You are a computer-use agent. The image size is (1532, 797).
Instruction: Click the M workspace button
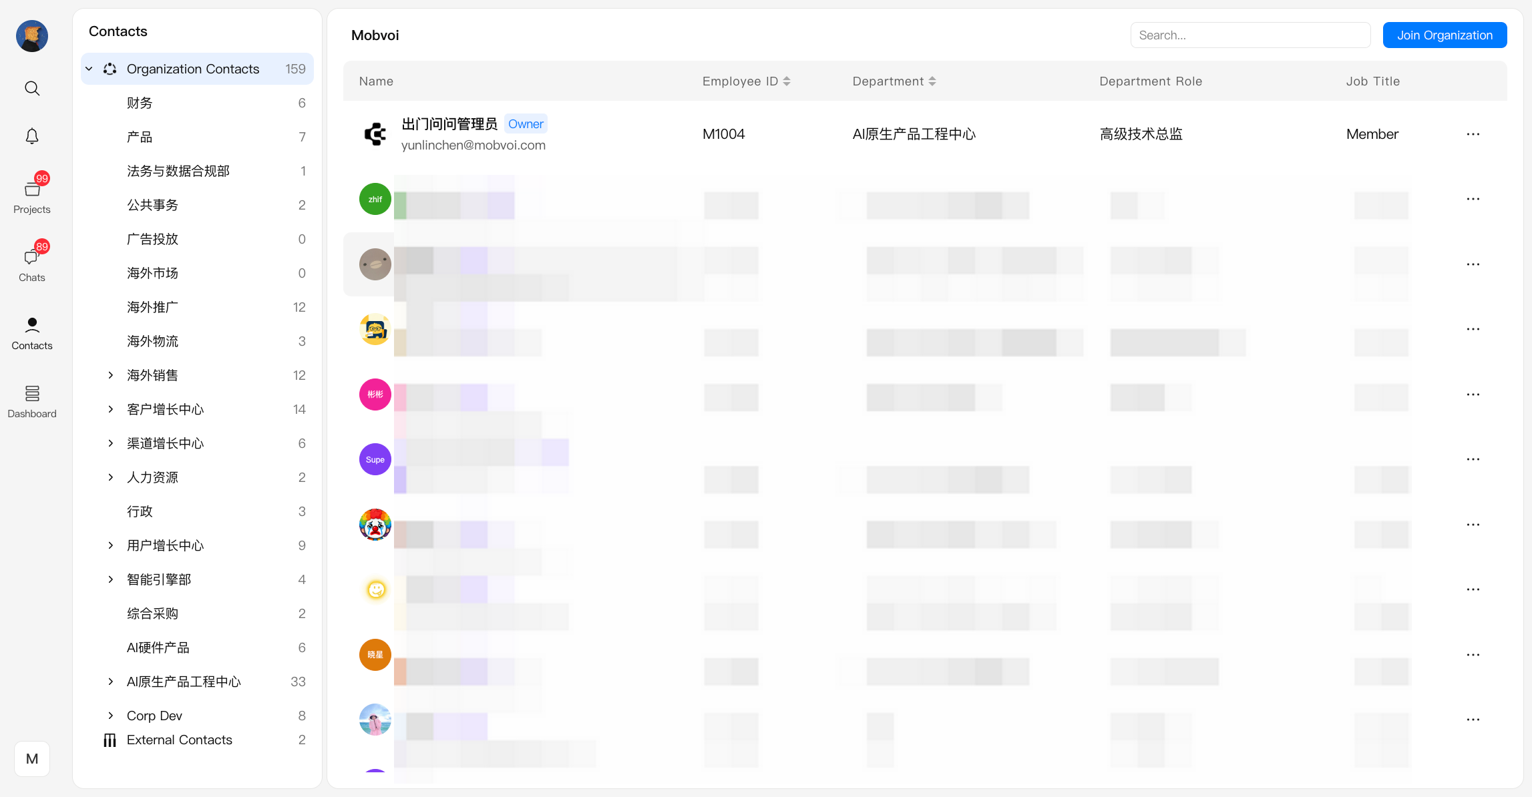pyautogui.click(x=32, y=759)
